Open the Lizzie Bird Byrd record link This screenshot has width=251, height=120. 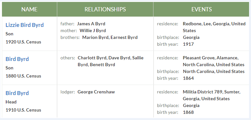pyautogui.click(x=24, y=25)
